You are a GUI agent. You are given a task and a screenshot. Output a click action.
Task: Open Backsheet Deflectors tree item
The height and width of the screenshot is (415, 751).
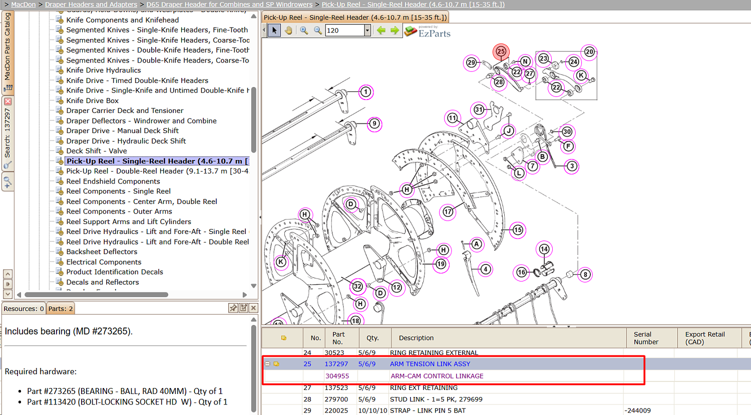click(x=102, y=251)
